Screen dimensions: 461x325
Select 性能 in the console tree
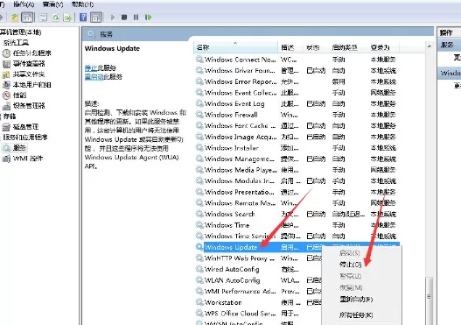(x=19, y=95)
